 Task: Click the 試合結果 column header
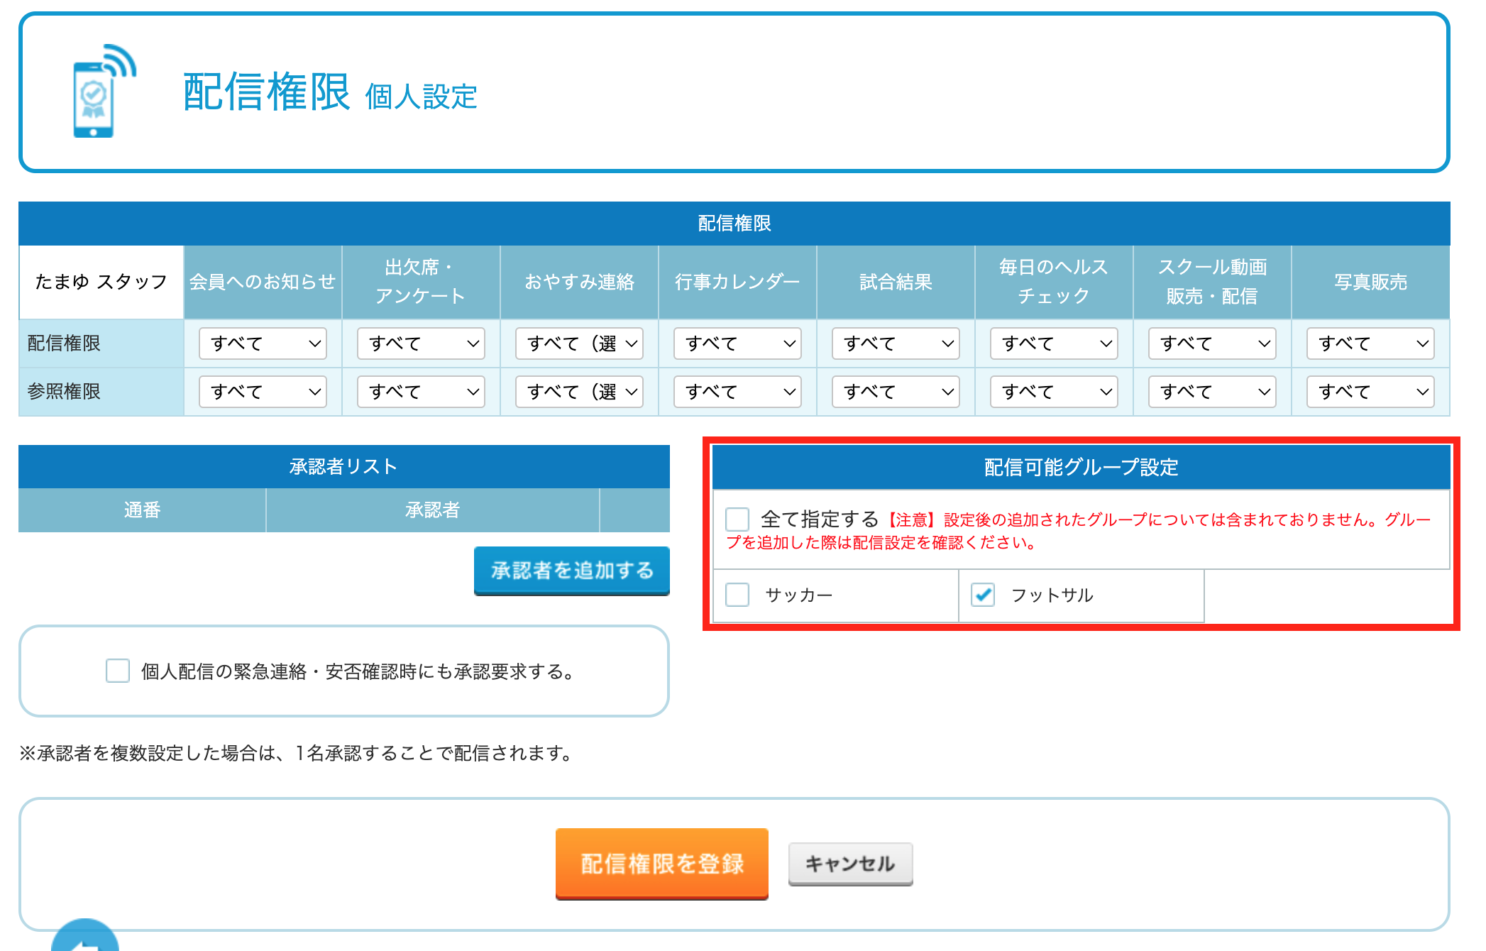tap(896, 282)
